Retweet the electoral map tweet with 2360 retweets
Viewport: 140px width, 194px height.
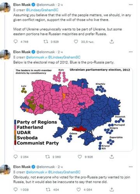point(47,157)
